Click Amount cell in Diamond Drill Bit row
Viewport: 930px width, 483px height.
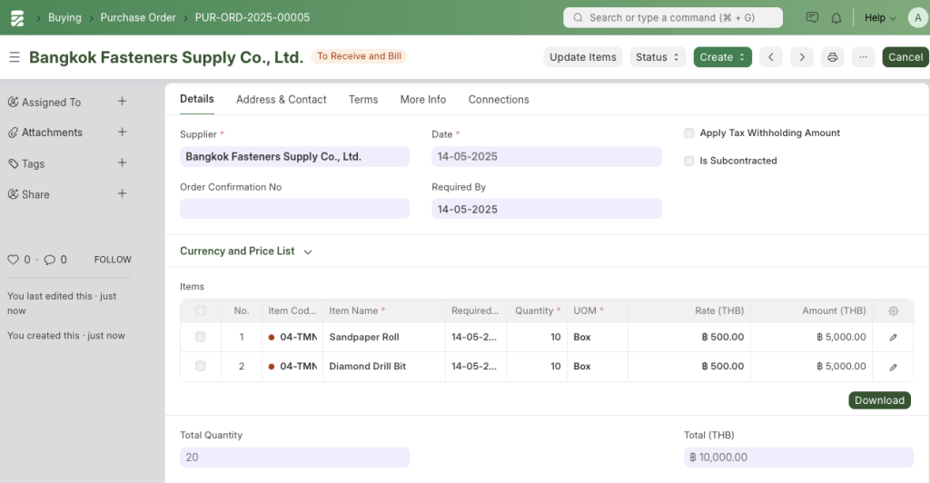pos(811,366)
